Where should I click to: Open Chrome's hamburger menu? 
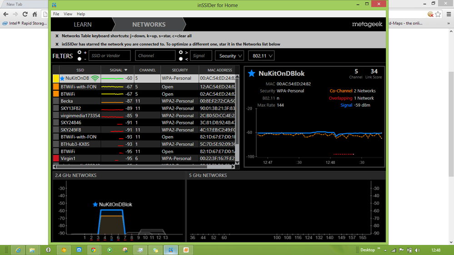coord(449,14)
